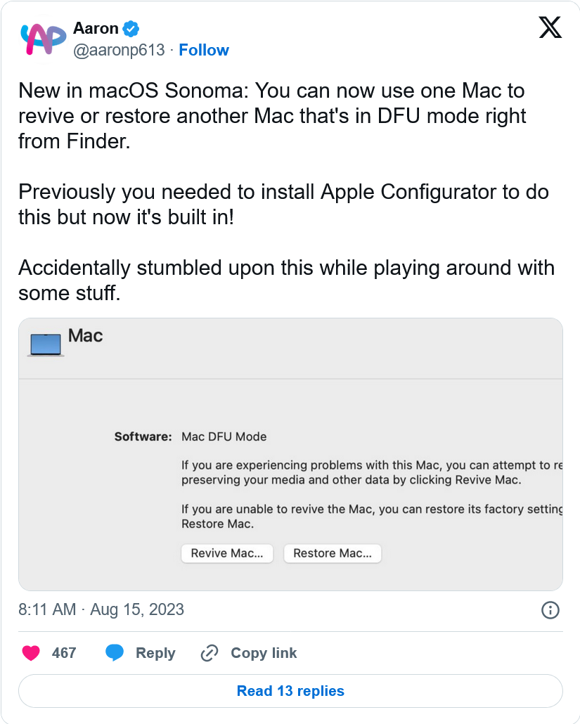Click the blue reply bubble icon
Image resolution: width=580 pixels, height=724 pixels.
coord(115,653)
